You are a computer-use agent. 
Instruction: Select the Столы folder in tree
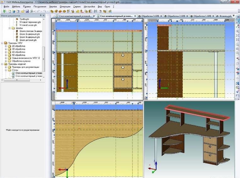[15, 70]
